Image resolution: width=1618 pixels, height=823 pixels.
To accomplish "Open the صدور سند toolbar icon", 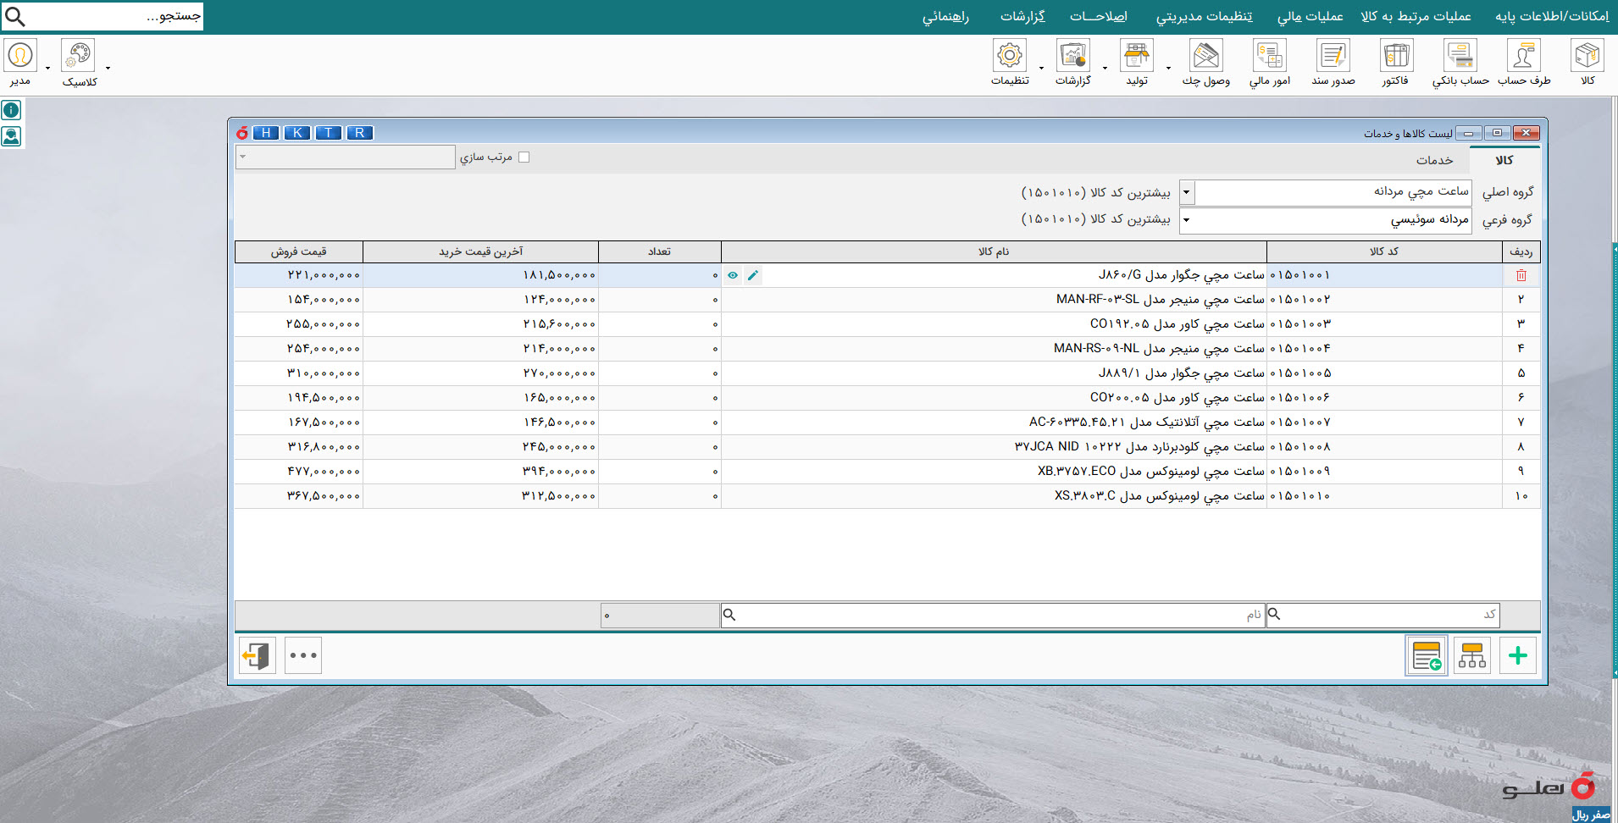I will [1333, 56].
